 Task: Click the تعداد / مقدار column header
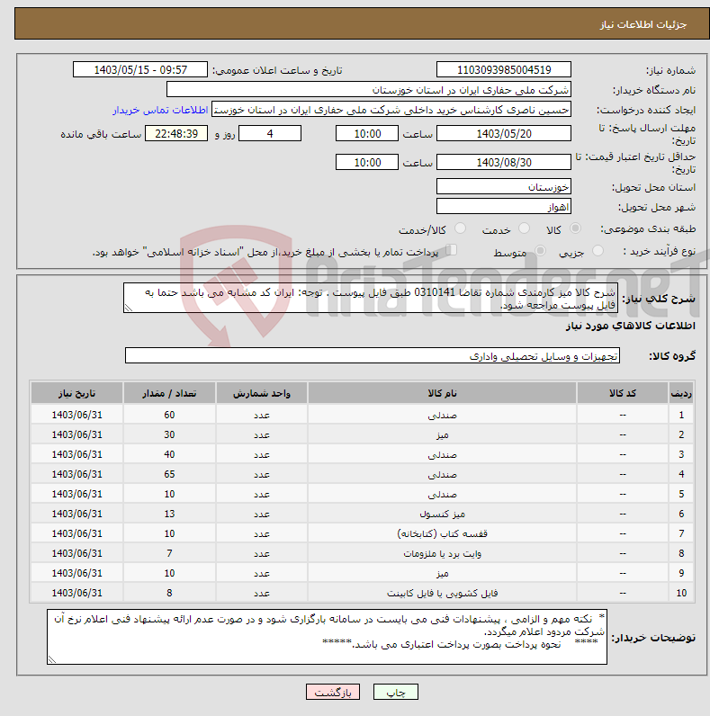(x=169, y=393)
